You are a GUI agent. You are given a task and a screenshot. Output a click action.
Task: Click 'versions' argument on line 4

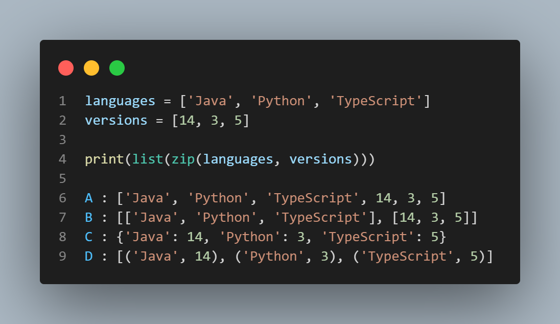pos(321,159)
